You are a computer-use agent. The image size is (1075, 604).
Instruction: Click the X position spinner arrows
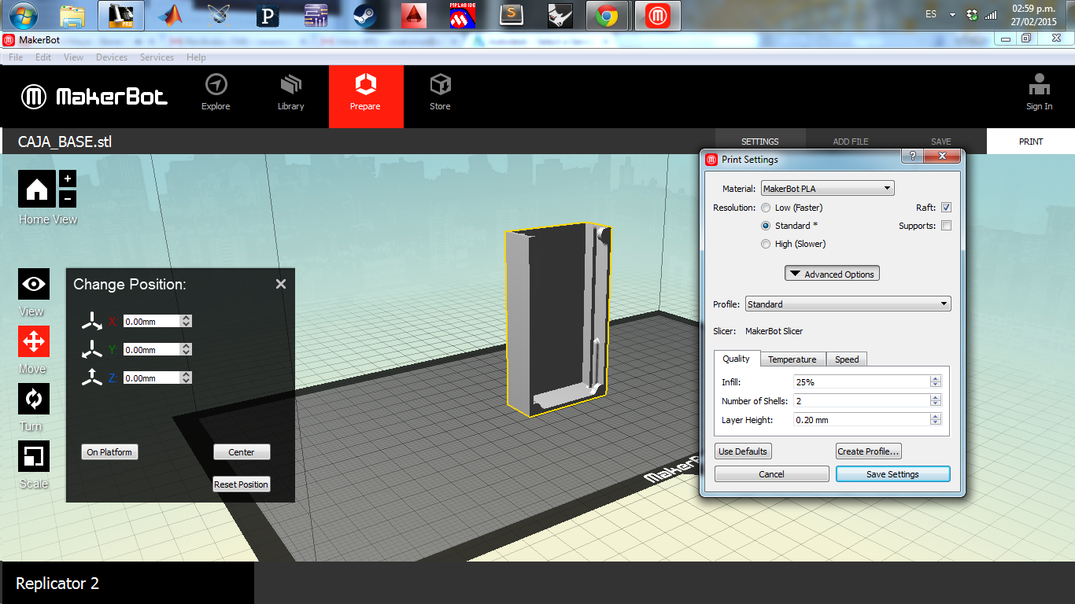186,321
